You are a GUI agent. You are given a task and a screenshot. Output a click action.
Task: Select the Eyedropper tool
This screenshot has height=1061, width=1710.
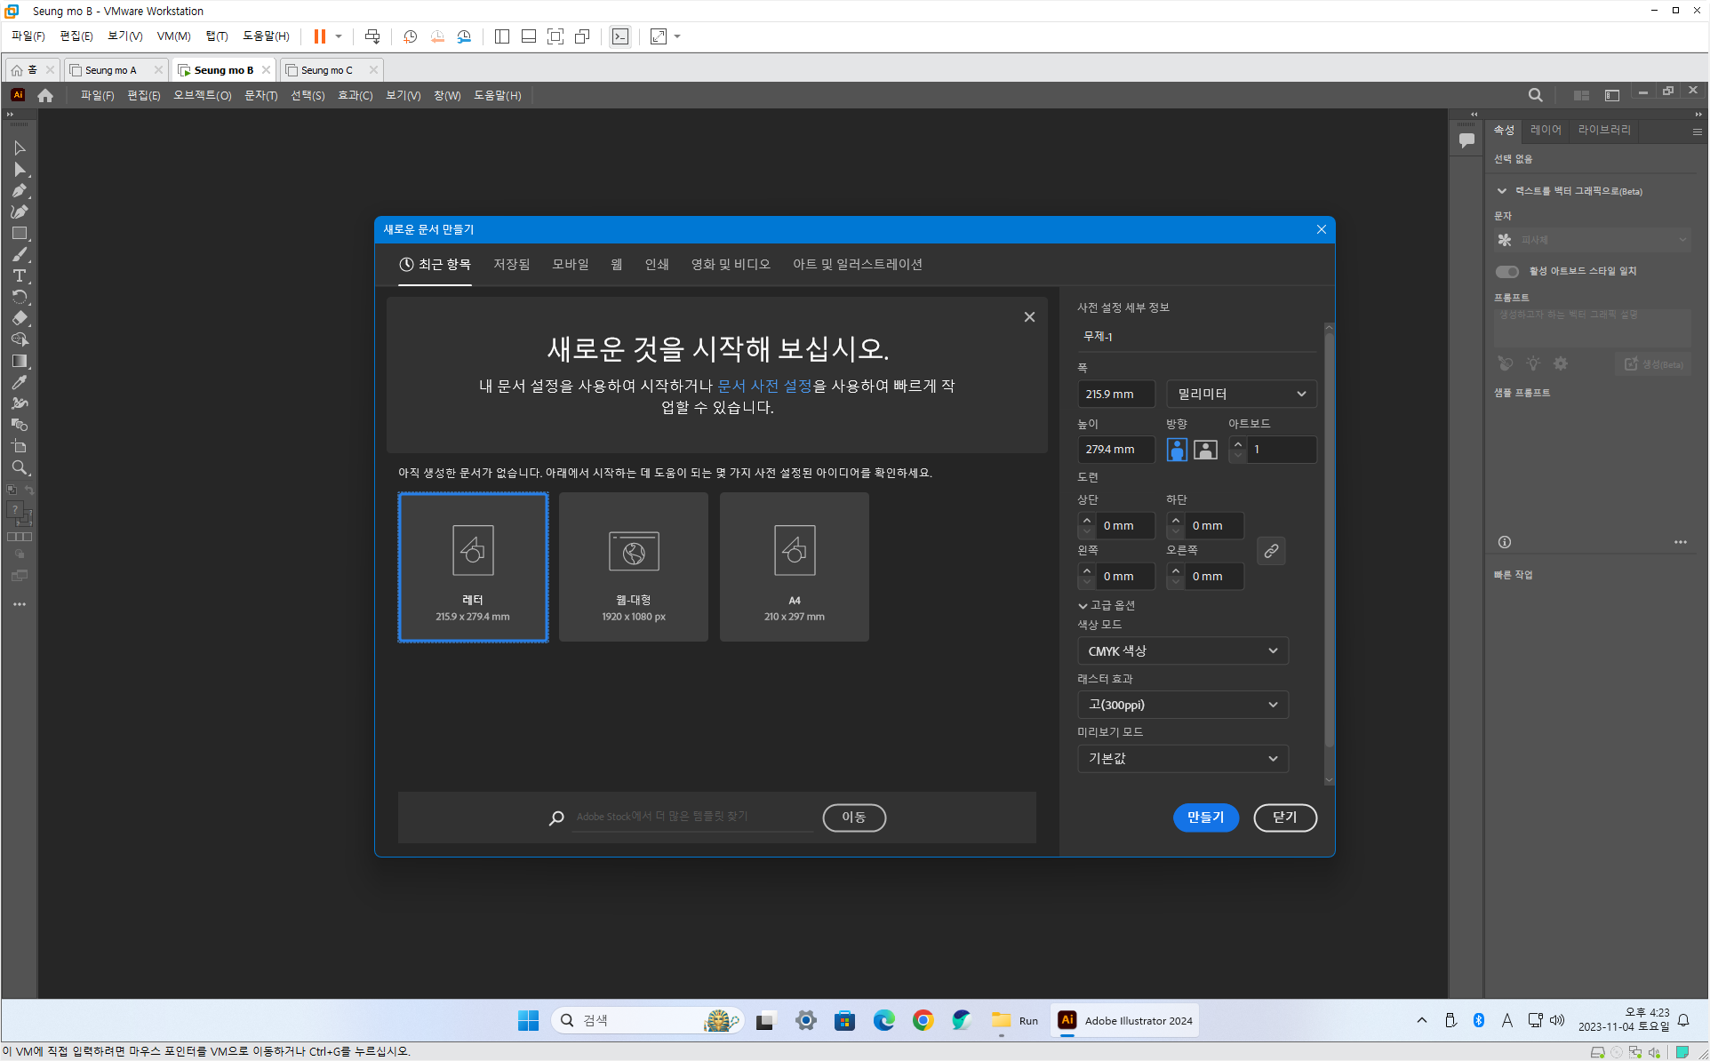tap(20, 382)
